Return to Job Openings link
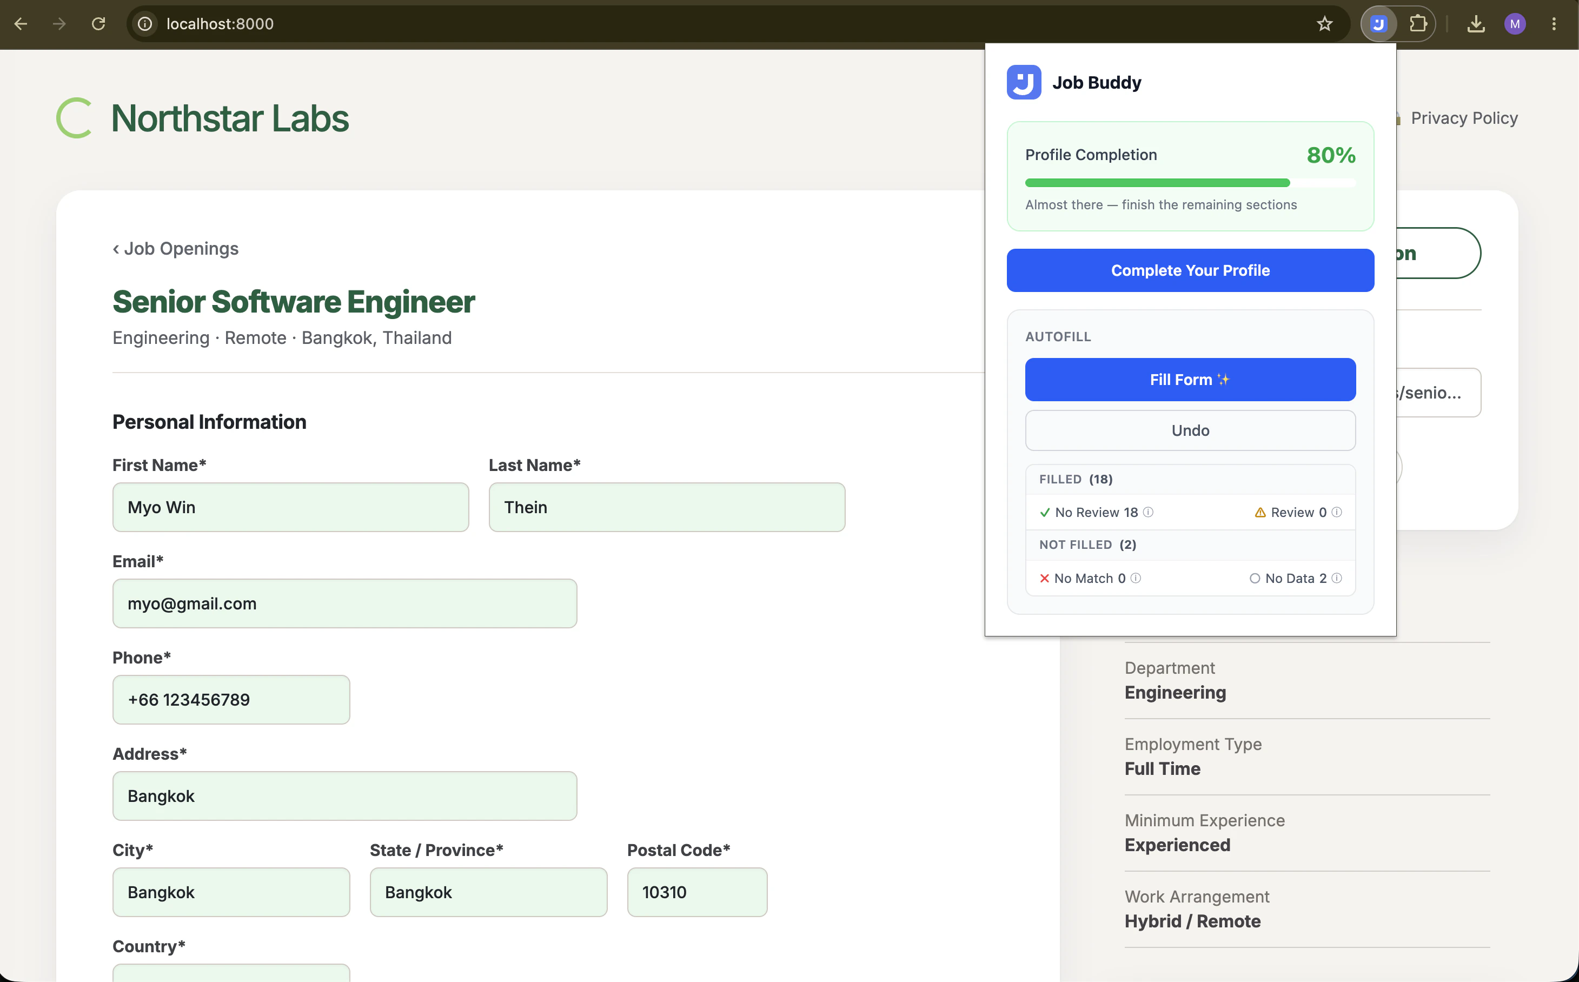 [x=175, y=249]
